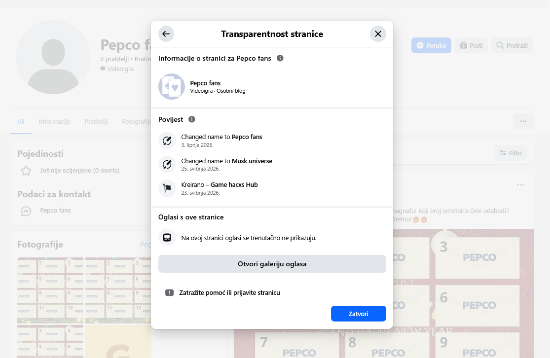This screenshot has height=358, width=550.
Task: Click the 23. svibnja 2026. date text
Action: click(200, 193)
